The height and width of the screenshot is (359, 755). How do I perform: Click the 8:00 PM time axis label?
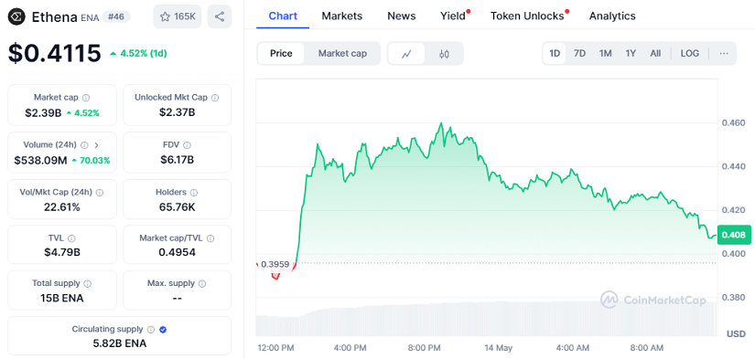click(x=426, y=347)
